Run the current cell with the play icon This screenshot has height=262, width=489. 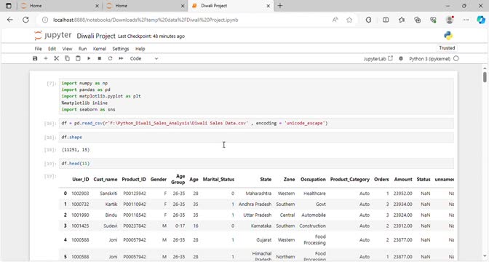[x=89, y=58]
